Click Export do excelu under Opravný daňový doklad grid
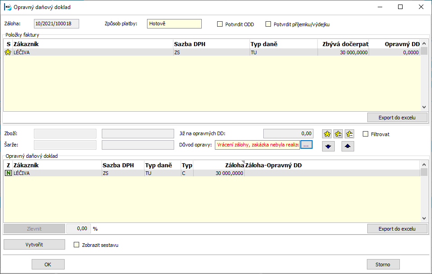This screenshot has width=432, height=274. coord(397,229)
